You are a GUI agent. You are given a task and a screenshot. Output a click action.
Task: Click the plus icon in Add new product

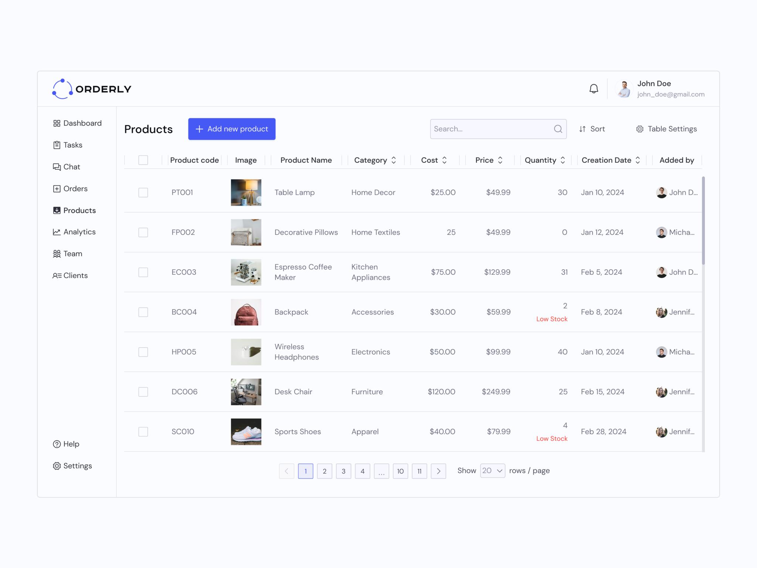[x=199, y=129]
